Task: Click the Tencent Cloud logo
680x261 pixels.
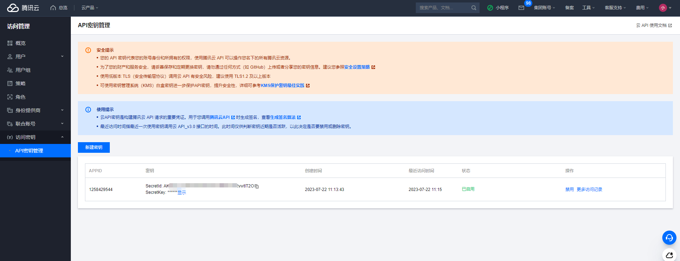Action: (23, 8)
